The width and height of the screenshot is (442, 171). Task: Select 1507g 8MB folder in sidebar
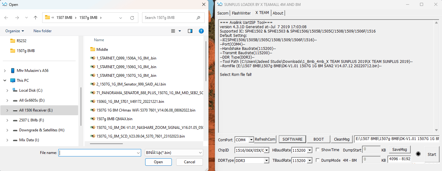25,50
